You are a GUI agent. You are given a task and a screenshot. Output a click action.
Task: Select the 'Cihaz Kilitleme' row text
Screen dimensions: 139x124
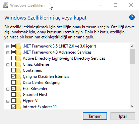pyautogui.click(x=36, y=64)
